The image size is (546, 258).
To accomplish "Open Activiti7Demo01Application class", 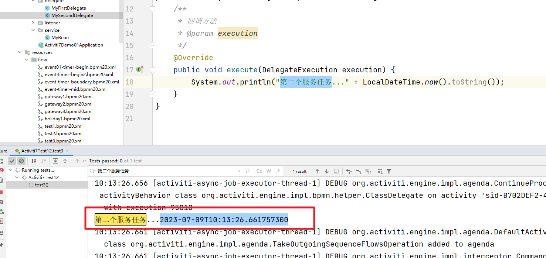I will tap(74, 45).
